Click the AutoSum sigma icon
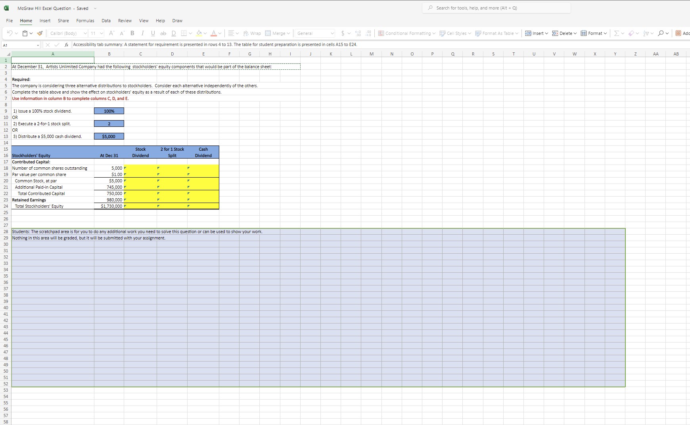Screen dimensions: 690x425 (x=616, y=33)
